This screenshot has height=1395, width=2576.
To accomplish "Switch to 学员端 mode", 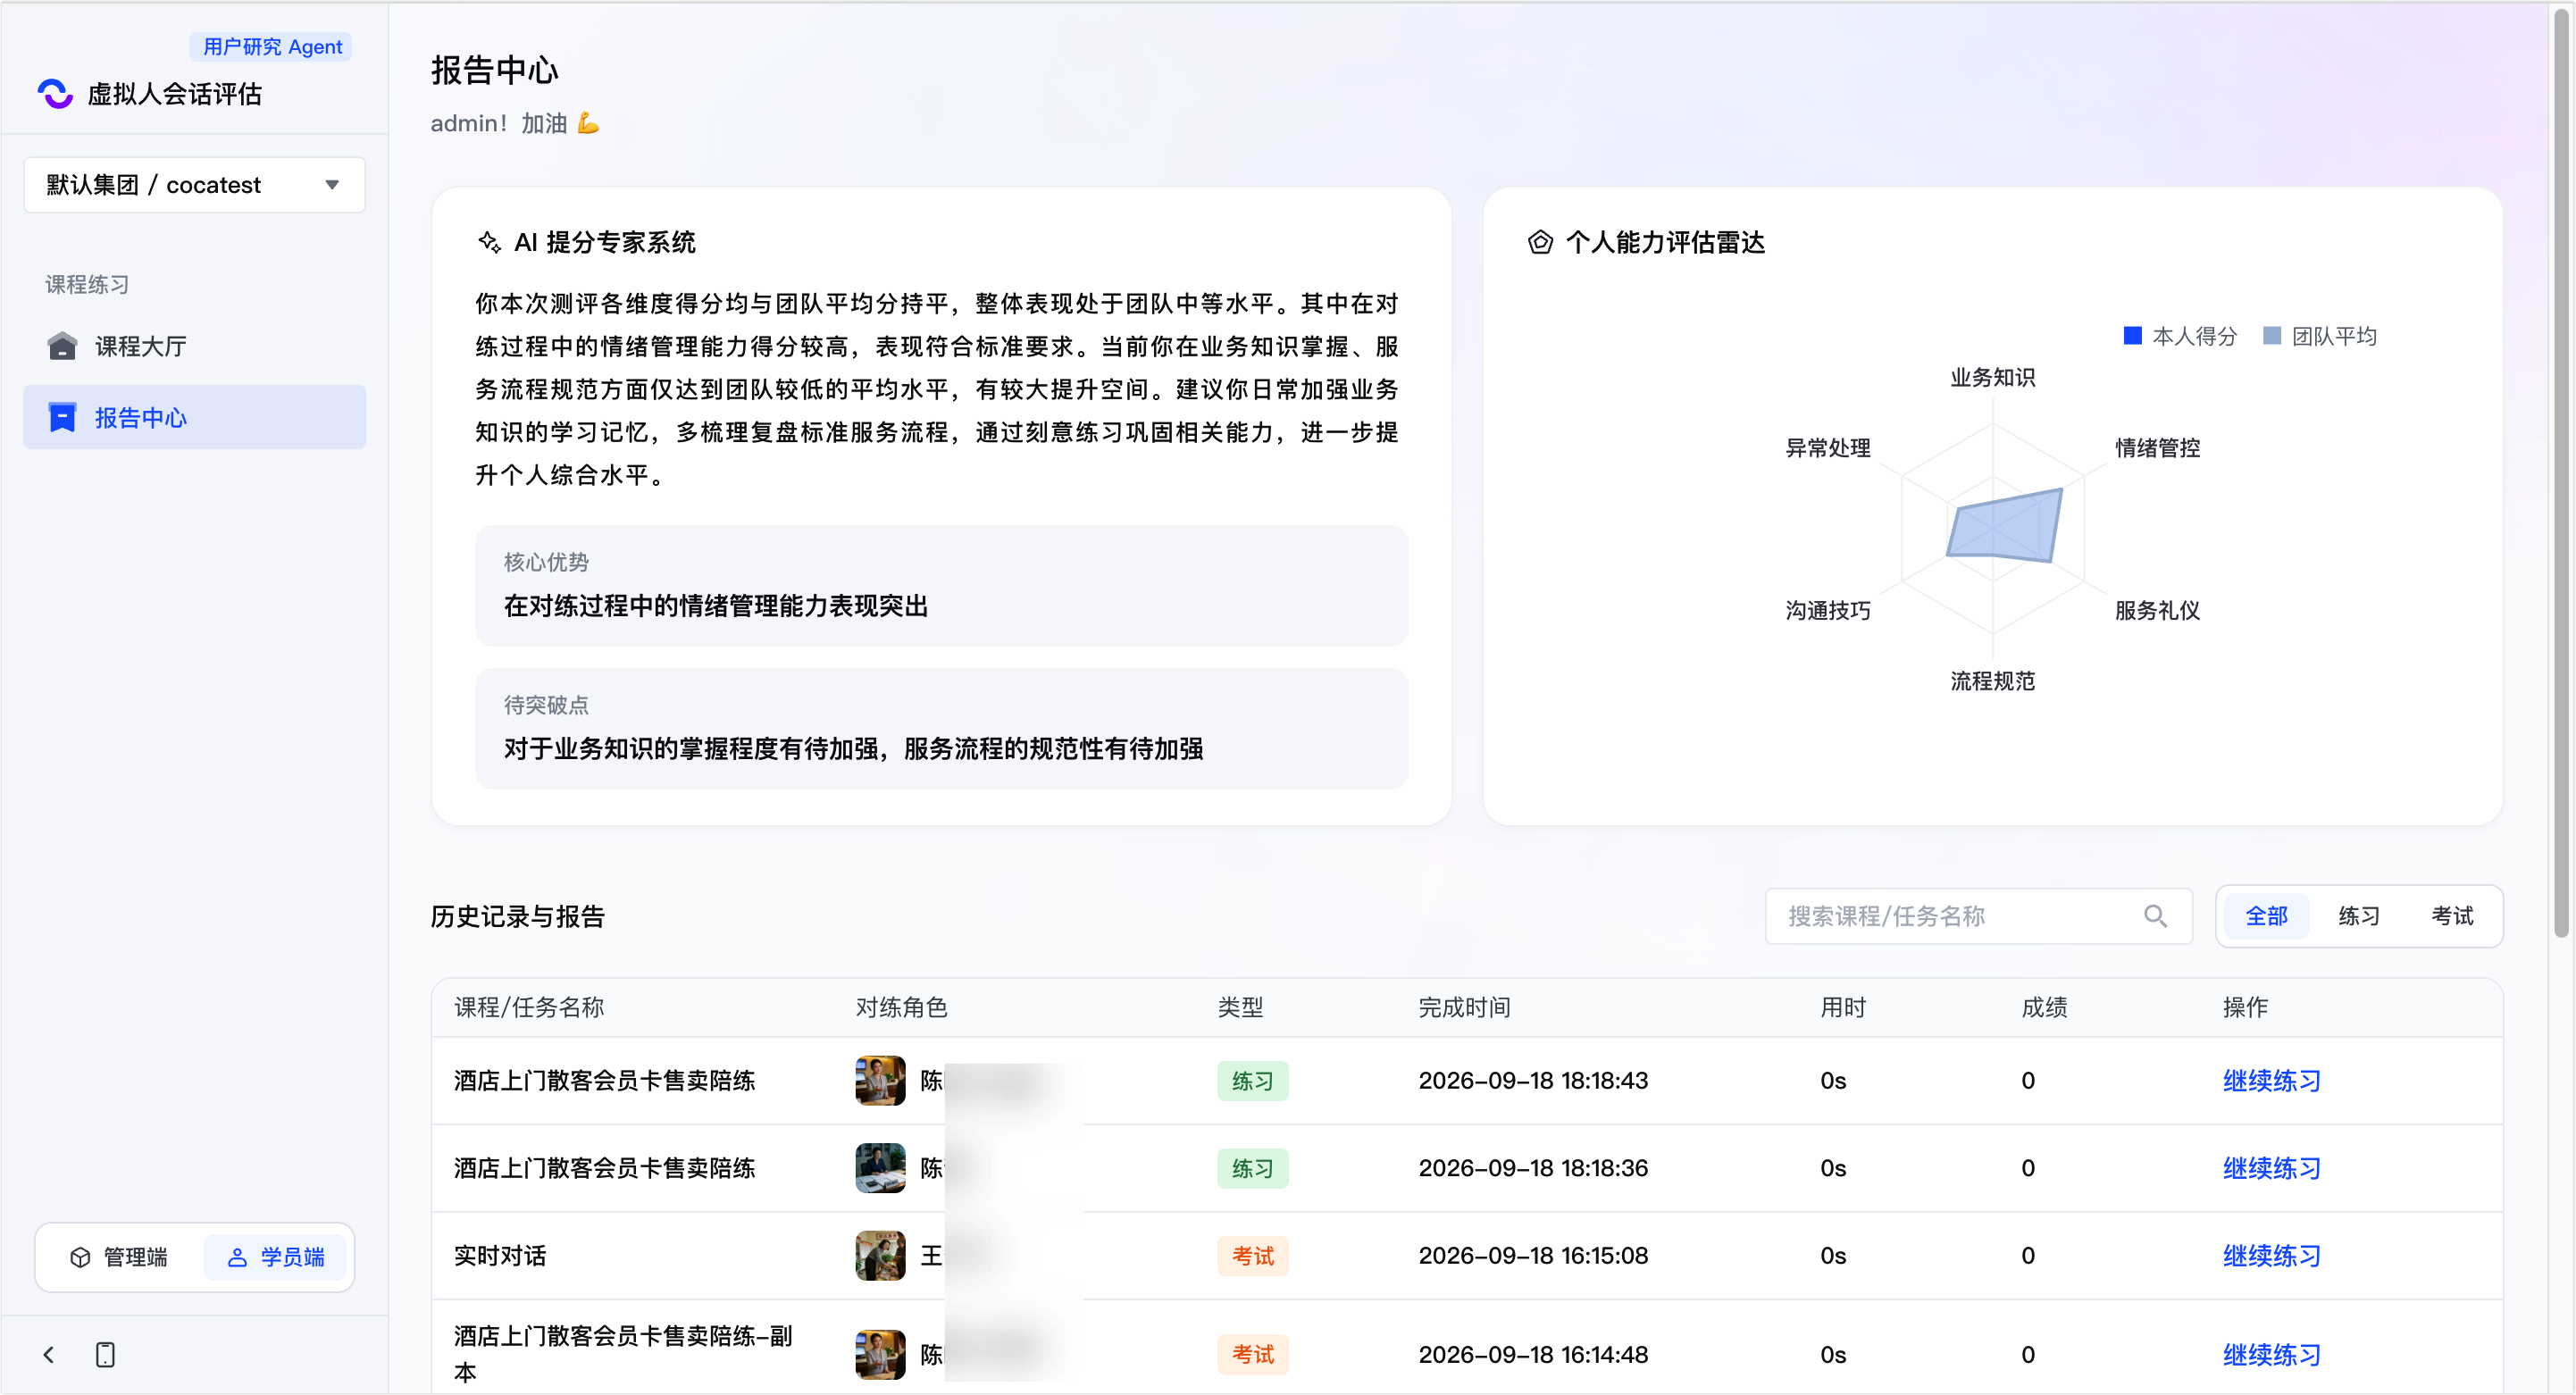I will 276,1258.
